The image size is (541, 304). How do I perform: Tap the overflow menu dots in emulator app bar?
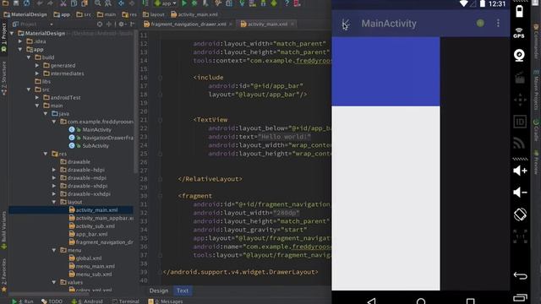[x=498, y=23]
